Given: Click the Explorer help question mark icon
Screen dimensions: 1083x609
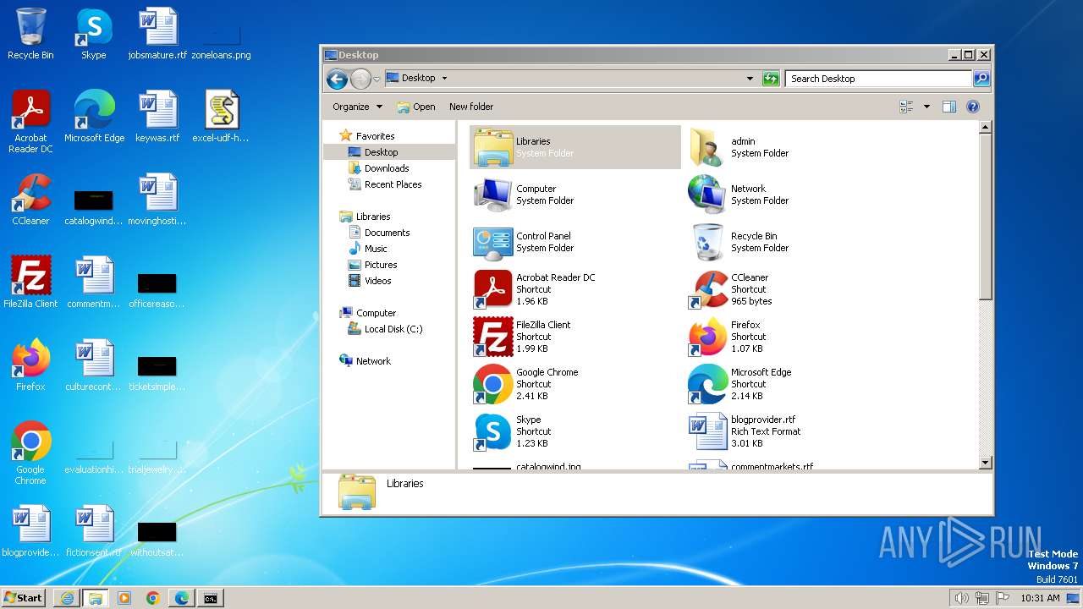Looking at the screenshot, I should point(973,107).
